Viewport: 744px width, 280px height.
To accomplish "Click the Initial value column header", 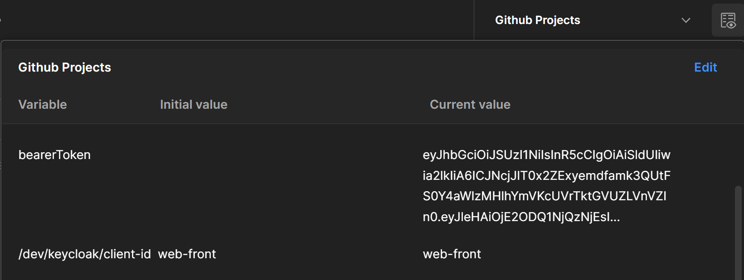I will (194, 105).
